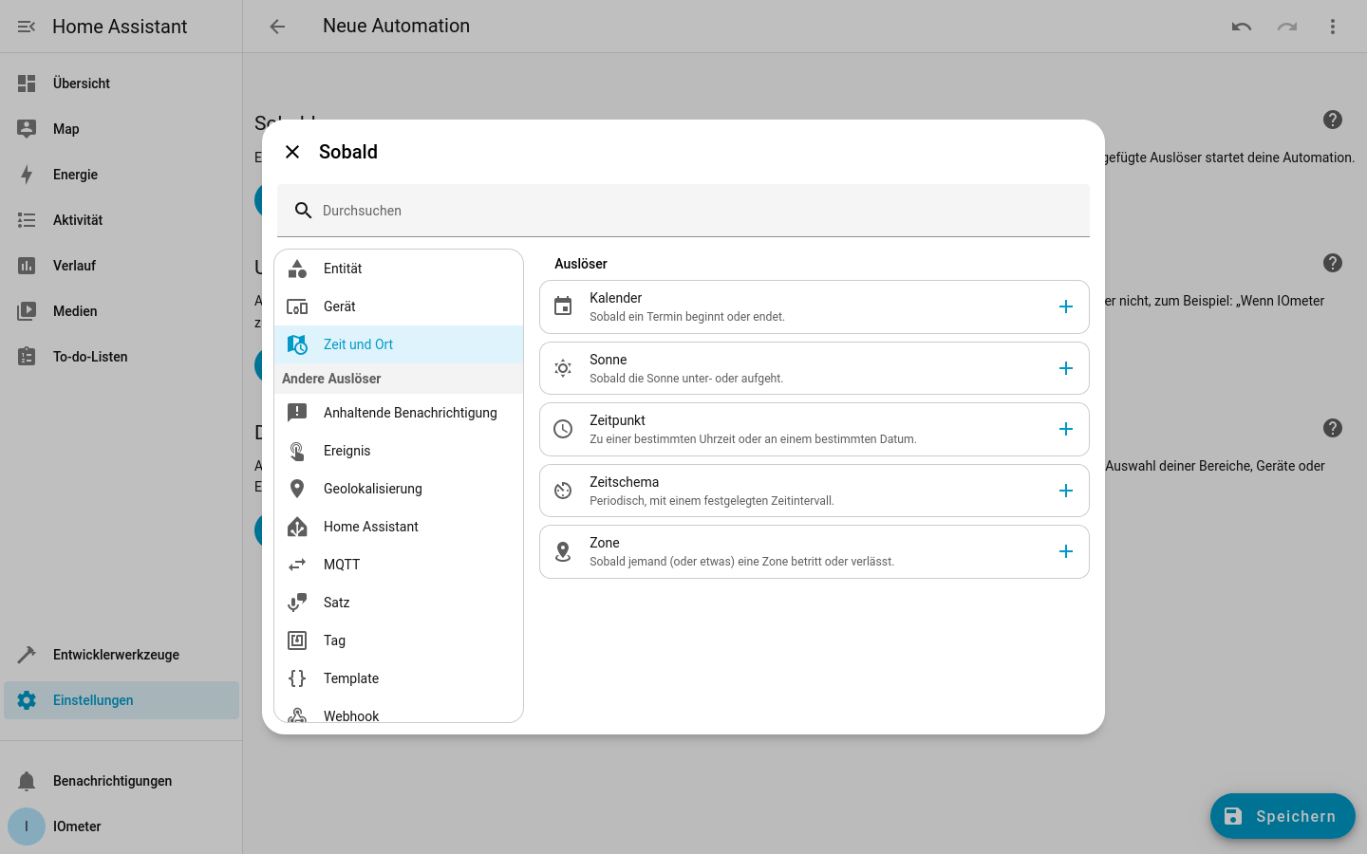The image size is (1367, 854).
Task: Open Einstellungen in the sidebar
Action: point(122,700)
